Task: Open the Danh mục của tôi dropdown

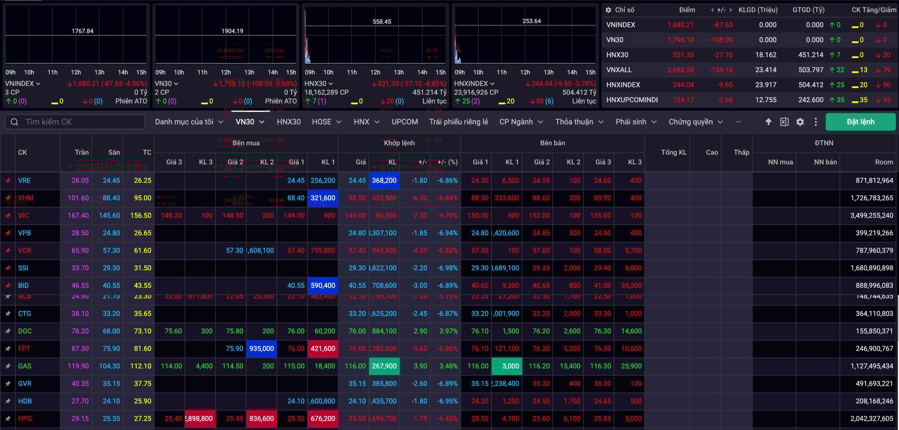Action: 189,122
